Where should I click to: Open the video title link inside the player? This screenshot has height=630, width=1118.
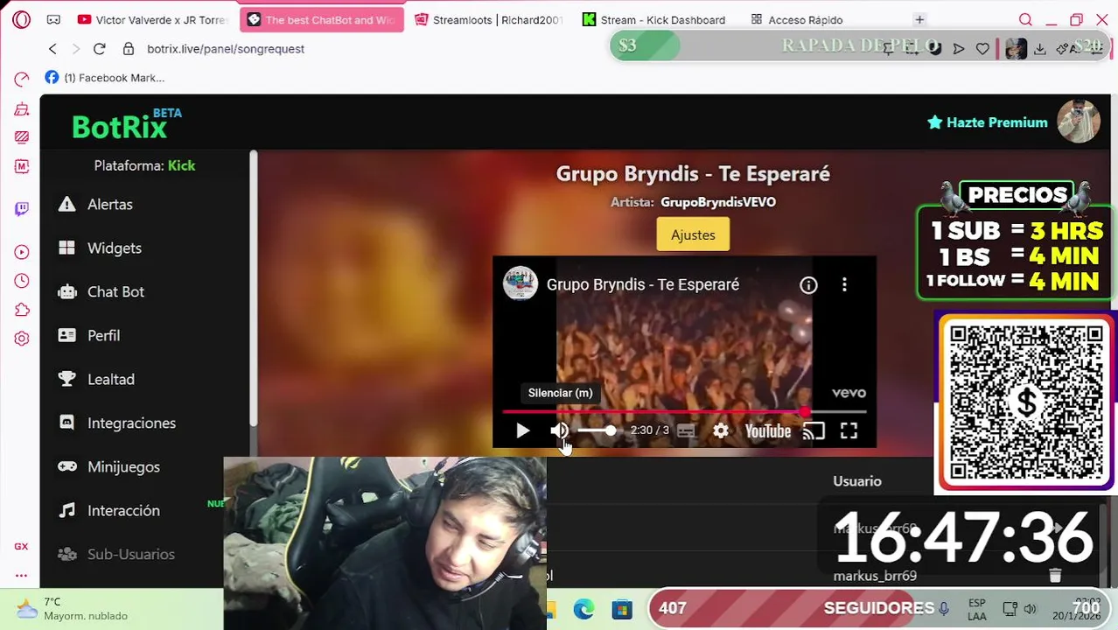[x=643, y=284]
